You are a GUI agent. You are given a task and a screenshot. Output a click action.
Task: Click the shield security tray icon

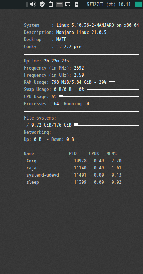[42, 4]
